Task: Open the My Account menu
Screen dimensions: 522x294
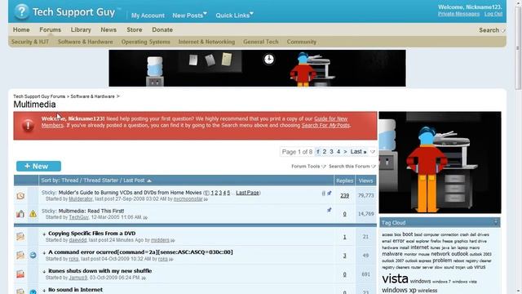Action: pyautogui.click(x=148, y=16)
